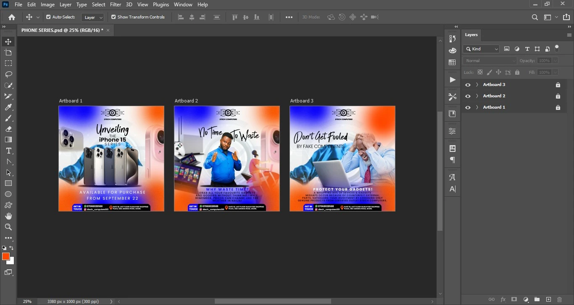The width and height of the screenshot is (574, 305).
Task: Open the orange foreground color swatch
Action: [x=6, y=256]
